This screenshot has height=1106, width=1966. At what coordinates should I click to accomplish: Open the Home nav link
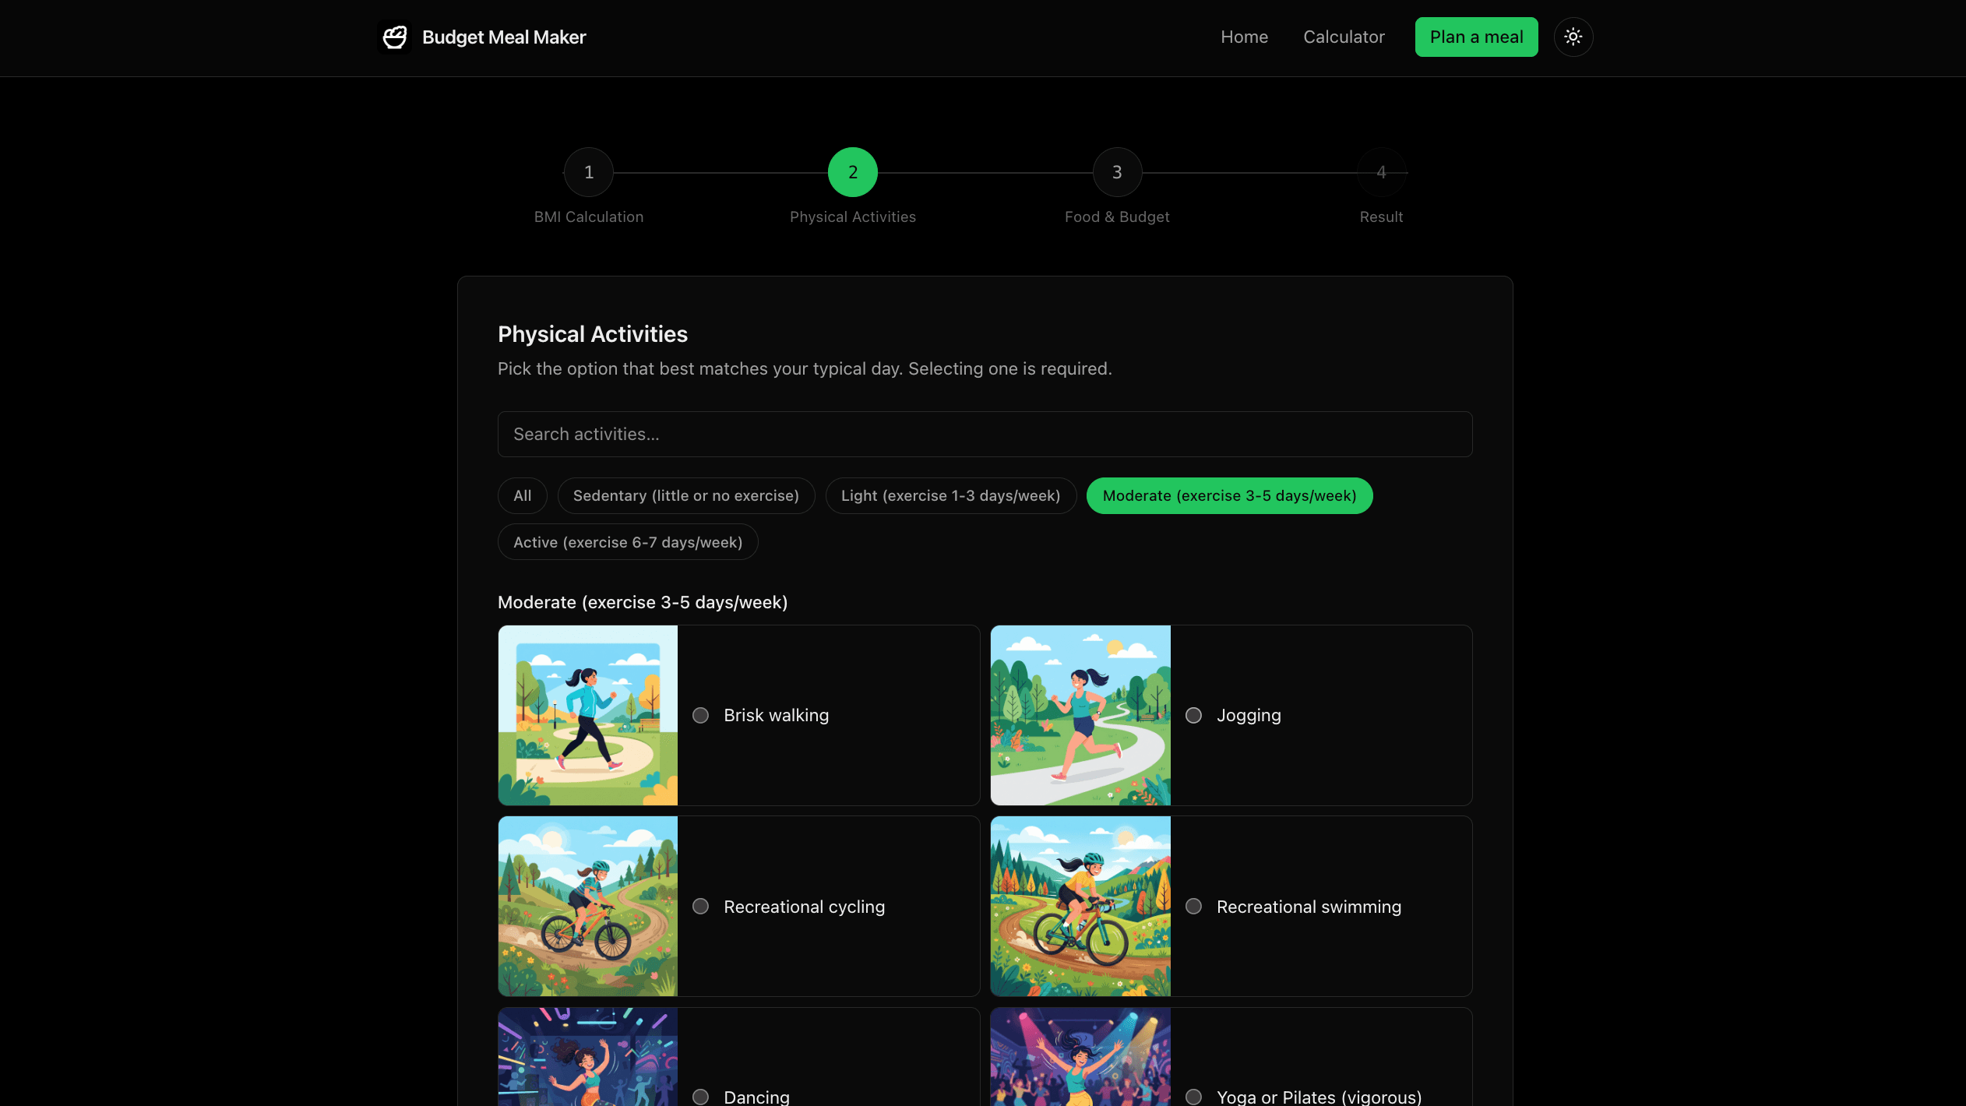(1244, 37)
